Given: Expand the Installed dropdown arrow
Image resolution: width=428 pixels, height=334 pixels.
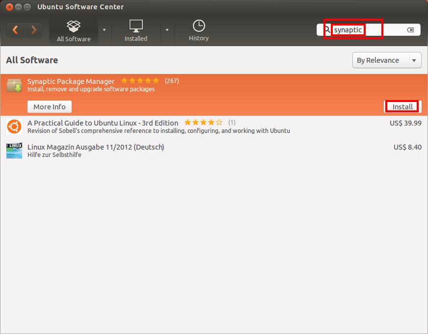Looking at the screenshot, I should coord(167,30).
